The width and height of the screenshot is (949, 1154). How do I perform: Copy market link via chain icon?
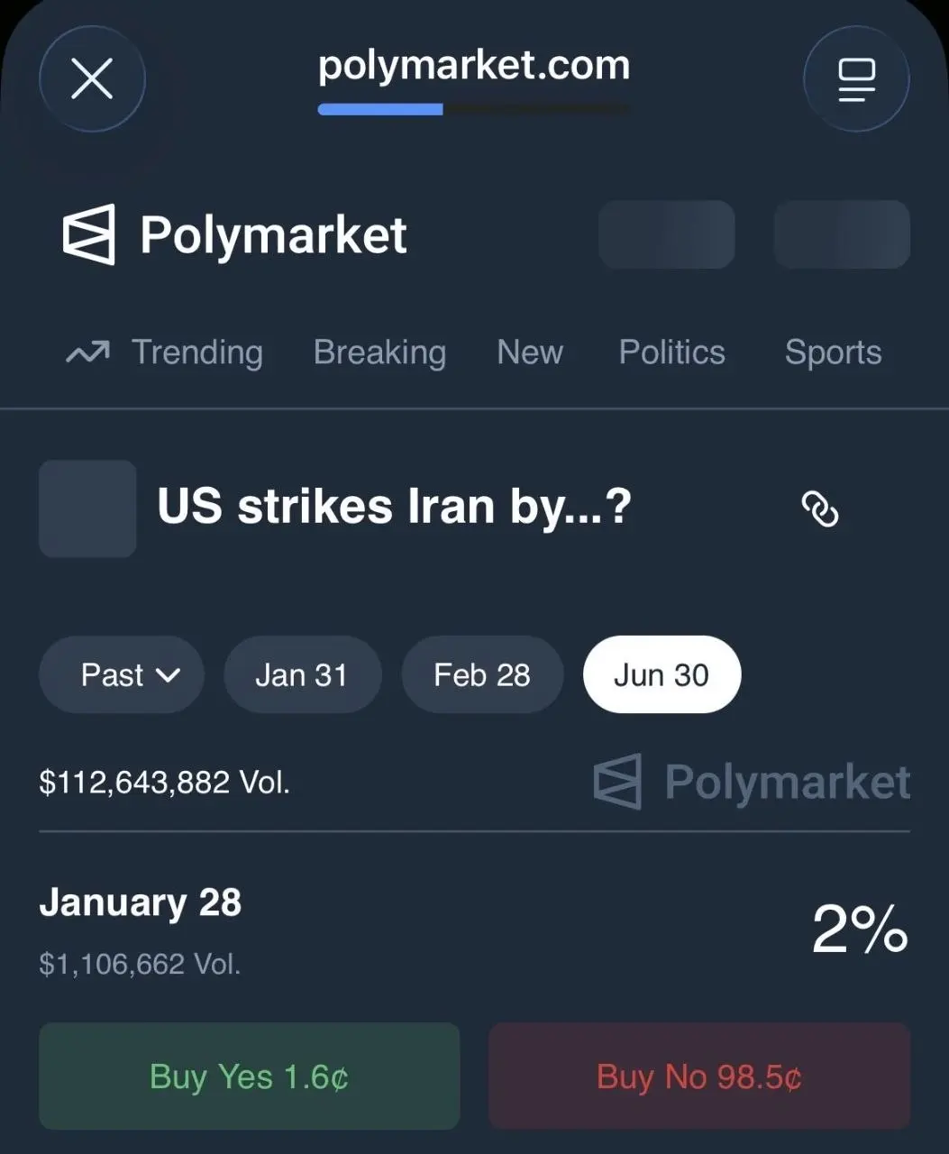820,509
